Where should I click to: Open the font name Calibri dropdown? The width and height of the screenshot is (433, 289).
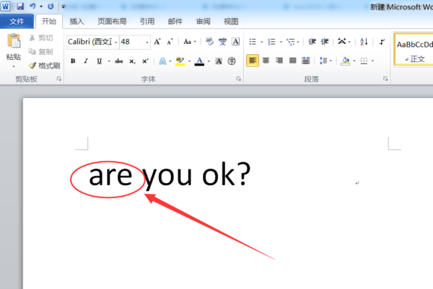pyautogui.click(x=116, y=42)
